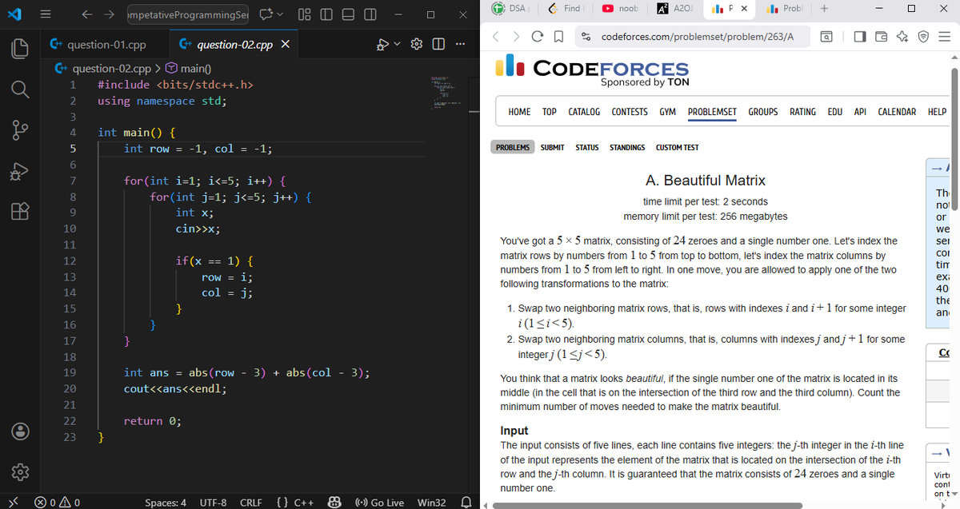The width and height of the screenshot is (960, 509).
Task: Close the question-02.cpp tab
Action: click(x=286, y=46)
